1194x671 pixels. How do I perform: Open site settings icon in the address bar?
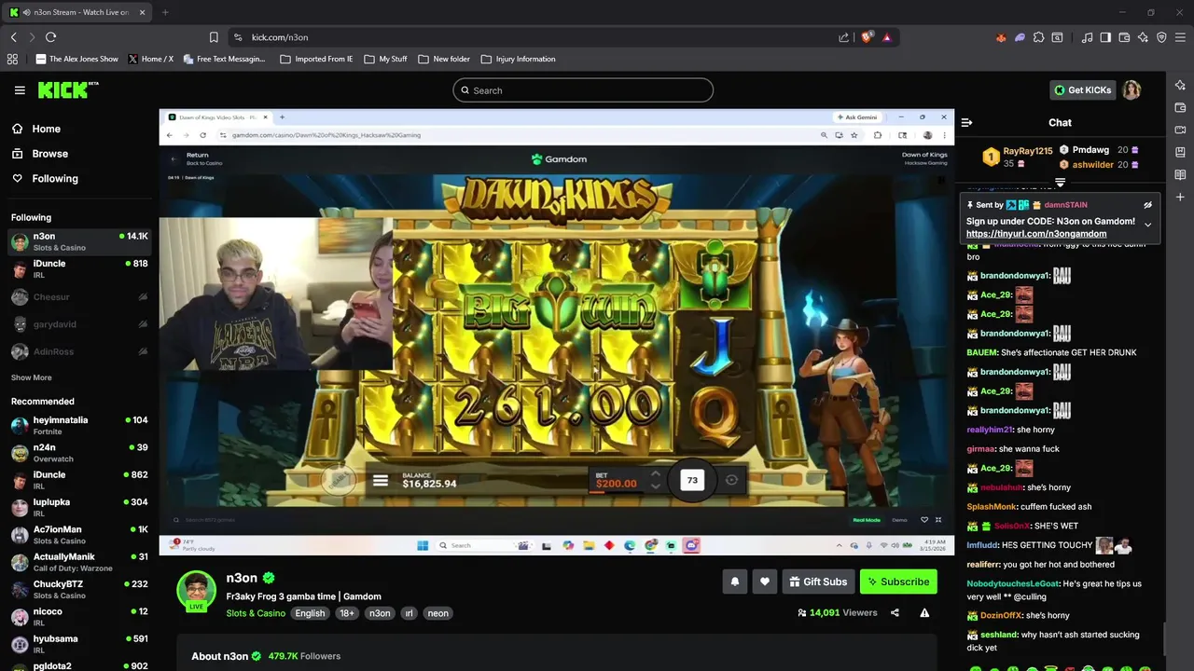point(238,37)
